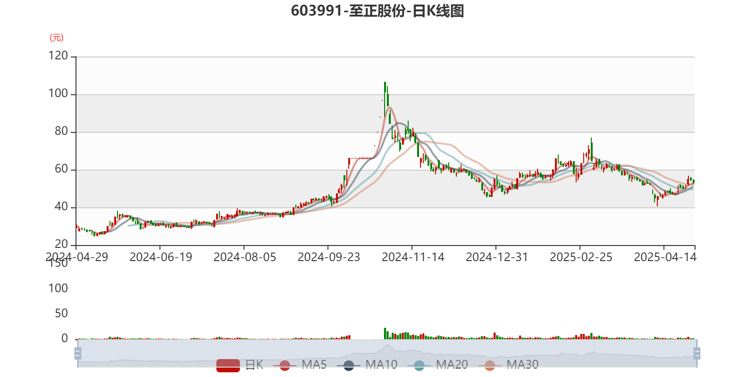This screenshot has width=755, height=377.
Task: Click the 60 price axis label
Action: coord(61,169)
